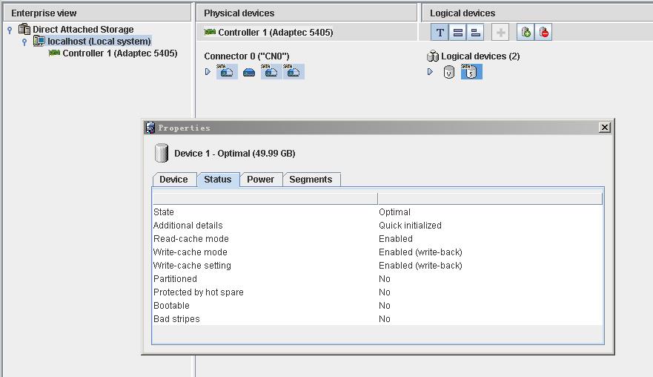The image size is (653, 377).
Task: Close the Properties dialog
Action: pyautogui.click(x=604, y=128)
